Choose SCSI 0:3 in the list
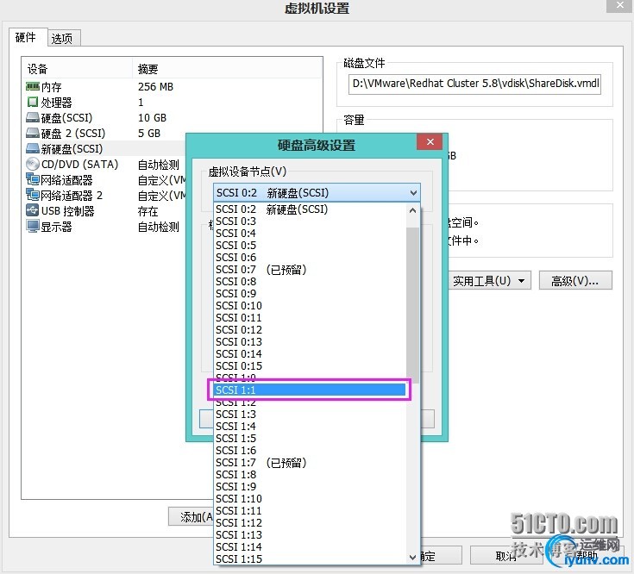Screen dimensions: 634x574 [310, 221]
